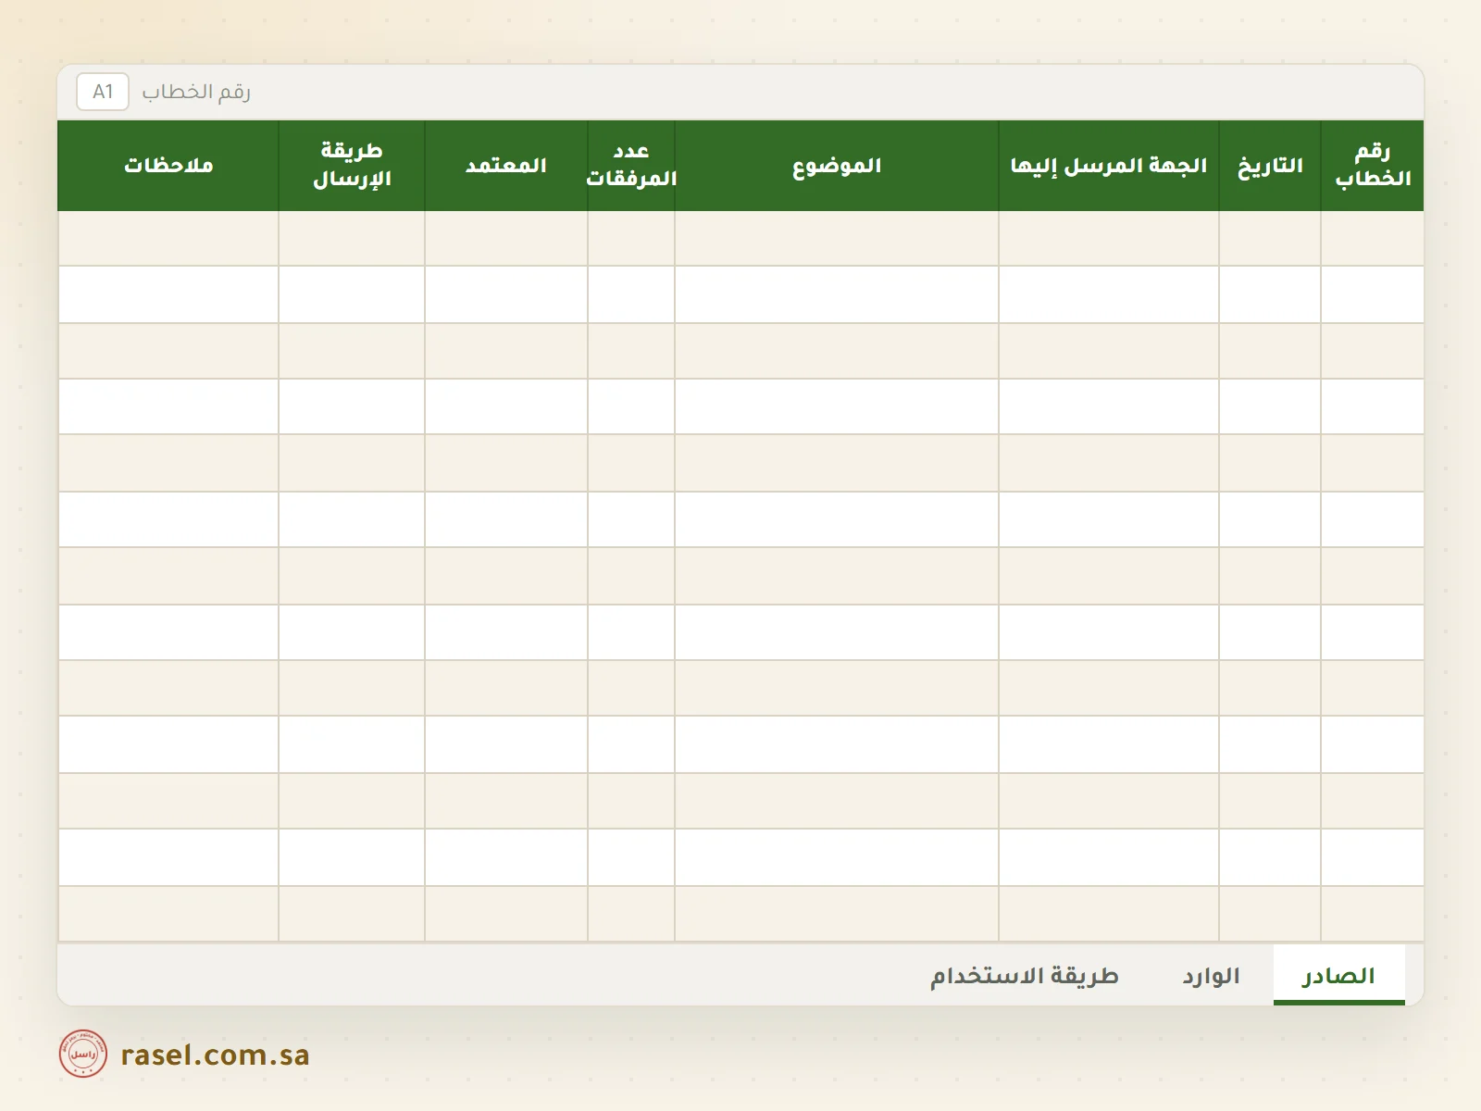1481x1111 pixels.
Task: Click the Rasel round stamp logo
Action: pyautogui.click(x=83, y=1054)
